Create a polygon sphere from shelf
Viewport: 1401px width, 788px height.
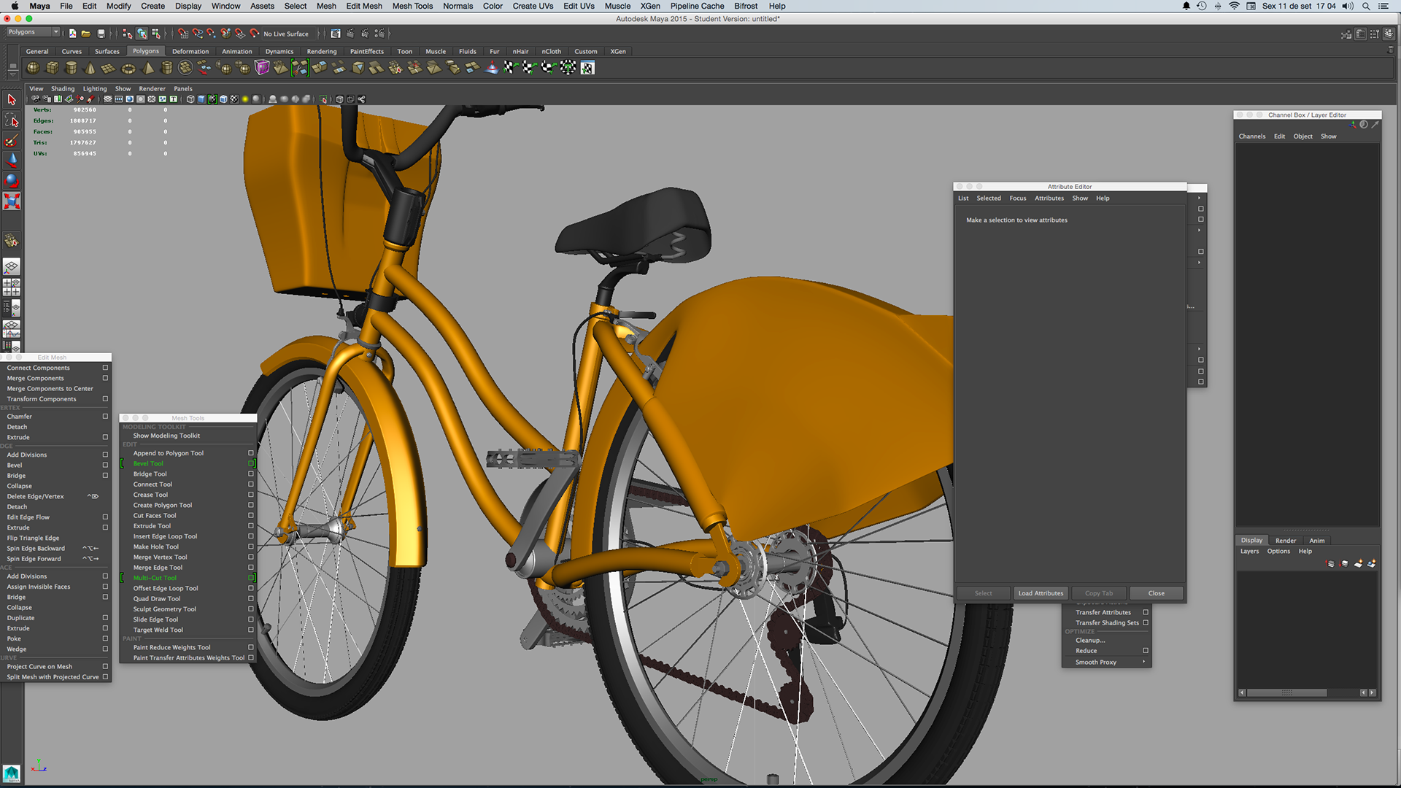click(x=34, y=68)
